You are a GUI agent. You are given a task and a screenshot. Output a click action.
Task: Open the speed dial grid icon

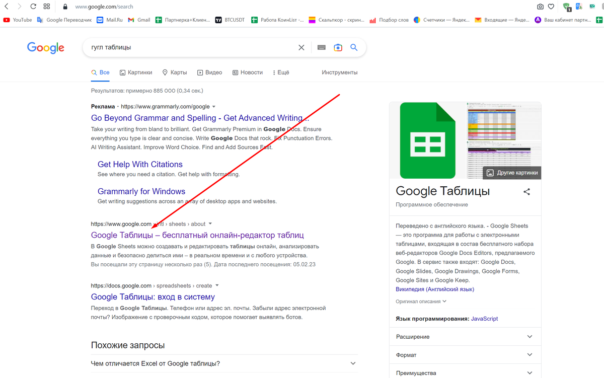tap(47, 7)
